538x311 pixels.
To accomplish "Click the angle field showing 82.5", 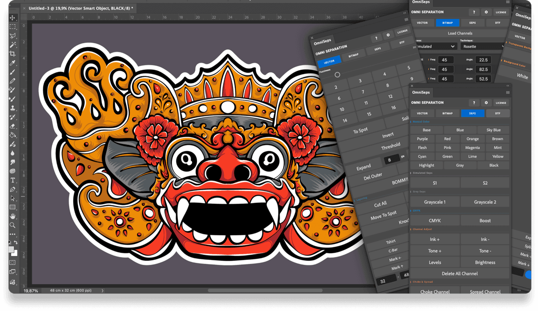I will coord(483,69).
